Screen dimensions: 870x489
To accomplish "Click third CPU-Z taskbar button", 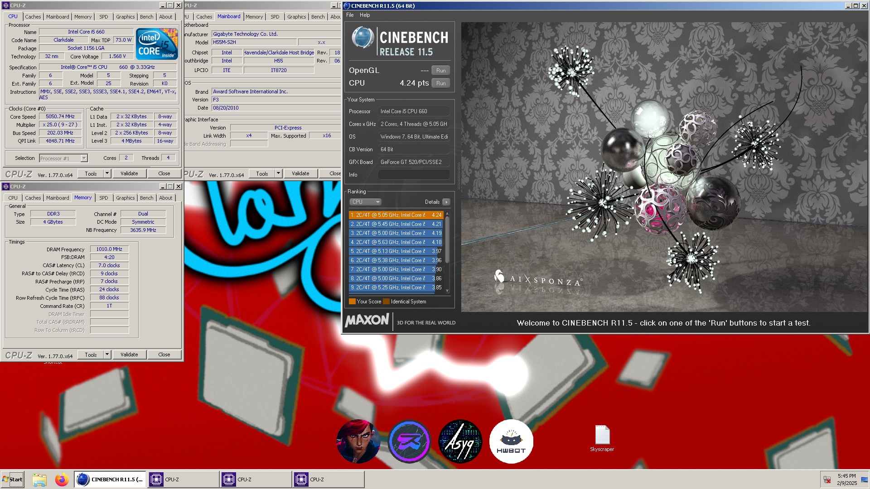I will click(x=328, y=479).
